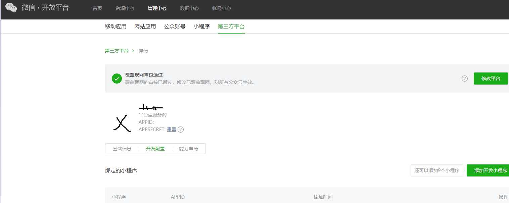Image resolution: width=509 pixels, height=203 pixels.
Task: Switch to the 公众账号 tab
Action: [x=175, y=27]
